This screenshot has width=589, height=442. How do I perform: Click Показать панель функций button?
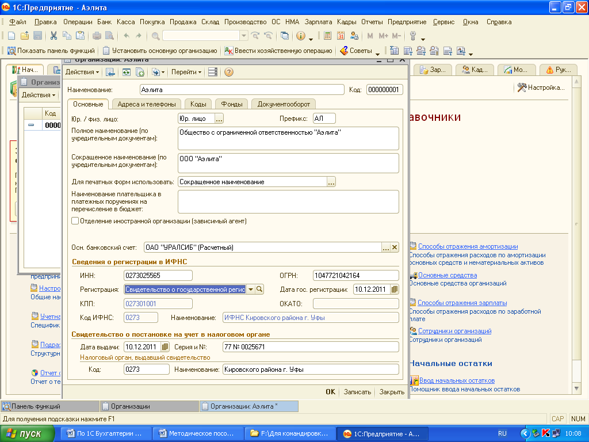(x=51, y=51)
